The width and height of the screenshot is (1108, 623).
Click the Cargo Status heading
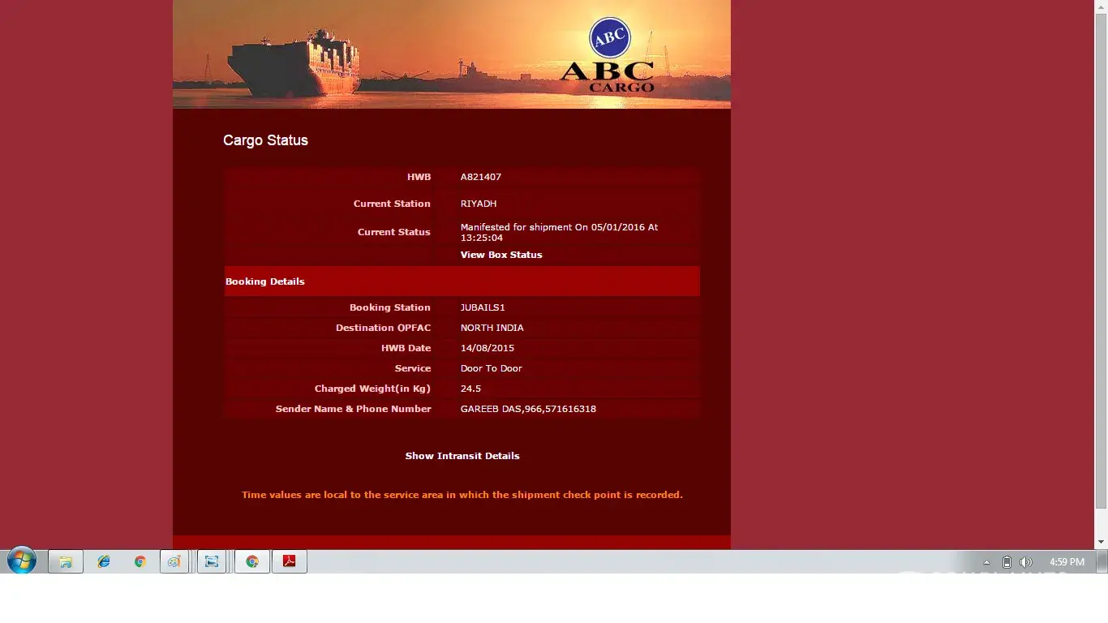click(265, 140)
